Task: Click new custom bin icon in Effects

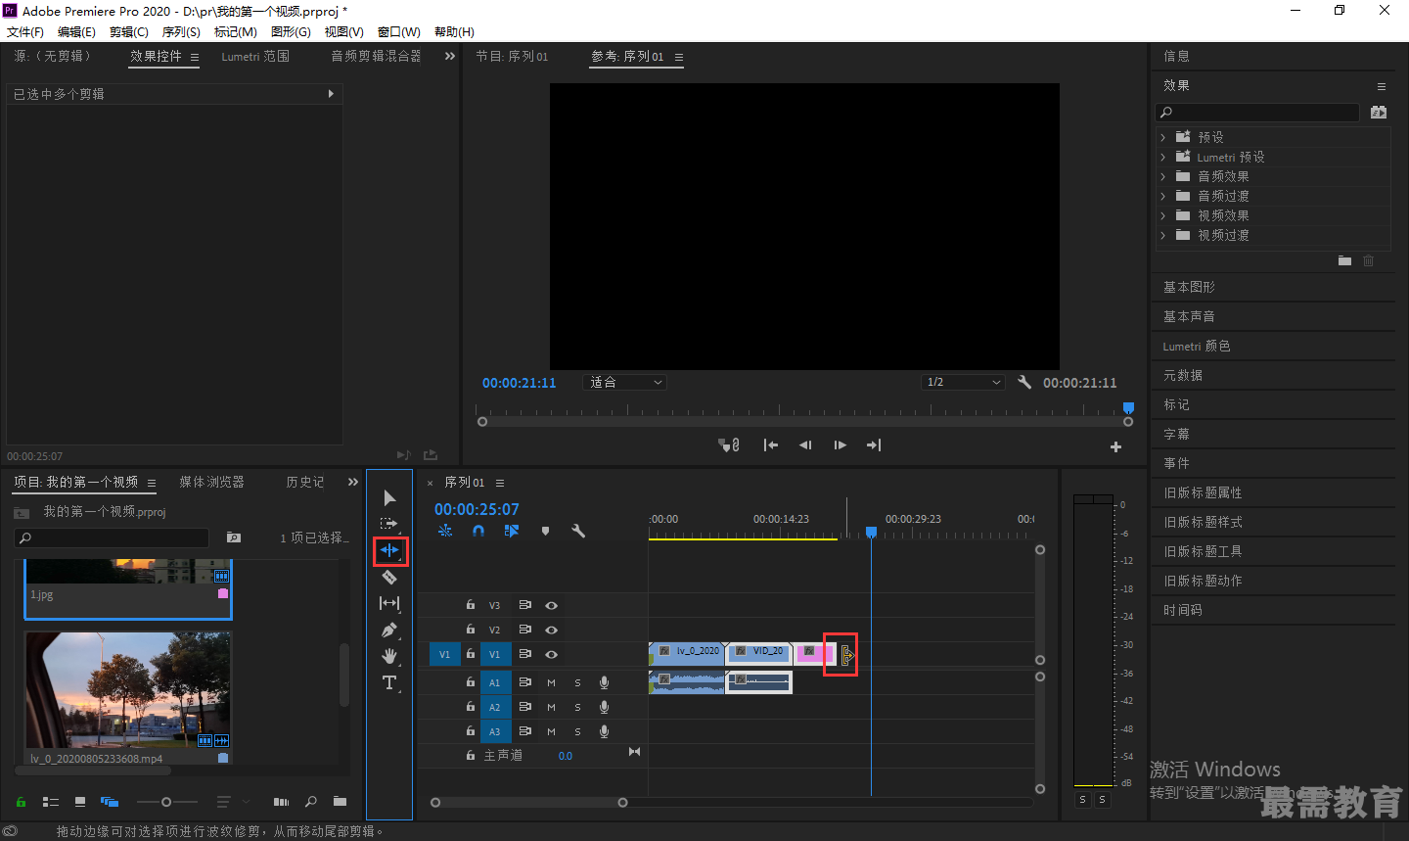Action: (1344, 260)
